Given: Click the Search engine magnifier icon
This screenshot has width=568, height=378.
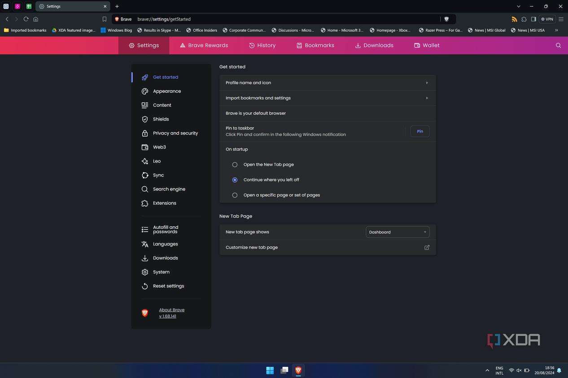Looking at the screenshot, I should [145, 189].
